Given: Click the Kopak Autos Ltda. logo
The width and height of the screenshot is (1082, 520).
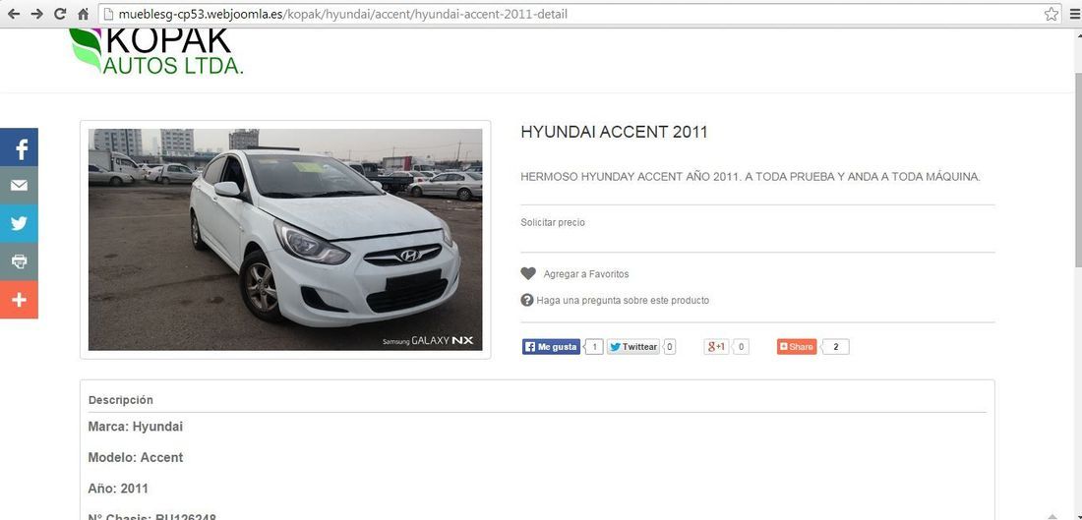Looking at the screenshot, I should pos(156,51).
